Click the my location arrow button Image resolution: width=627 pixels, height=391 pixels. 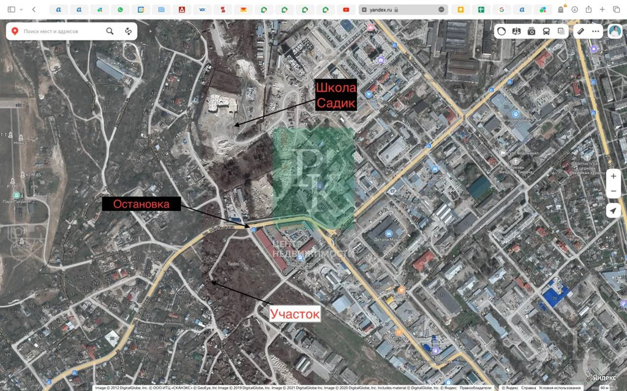[x=614, y=211]
